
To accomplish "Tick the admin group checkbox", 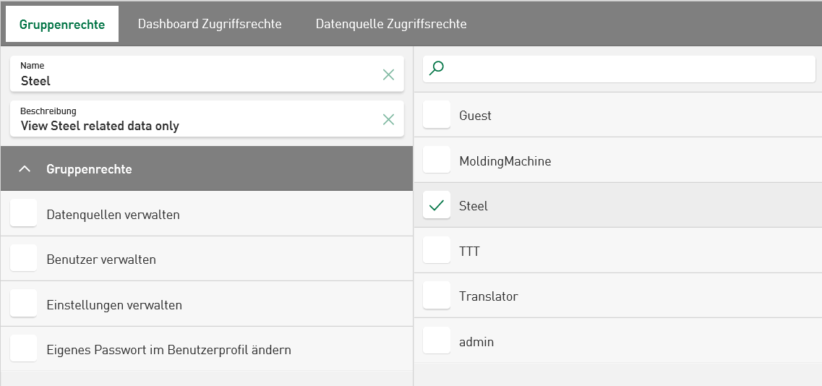I will click(437, 341).
